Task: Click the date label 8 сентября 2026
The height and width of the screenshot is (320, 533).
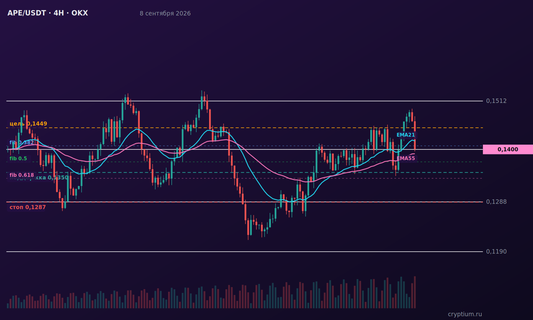Action: point(165,13)
